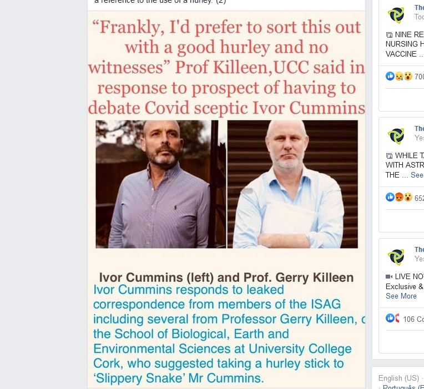Open the page name link on the top post
424x389 pixels.
[419, 8]
